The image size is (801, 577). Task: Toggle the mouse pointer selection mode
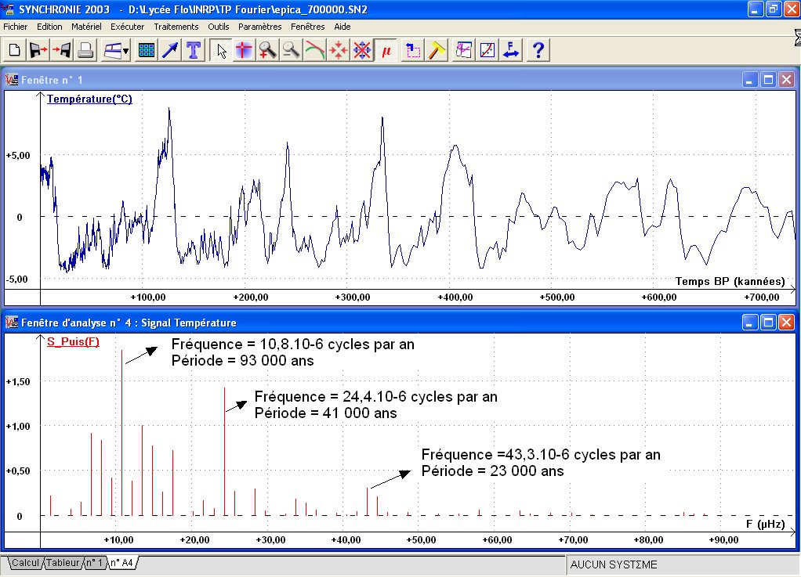pyautogui.click(x=221, y=50)
